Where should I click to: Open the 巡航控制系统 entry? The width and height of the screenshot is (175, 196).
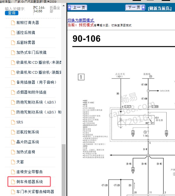click(x=28, y=132)
